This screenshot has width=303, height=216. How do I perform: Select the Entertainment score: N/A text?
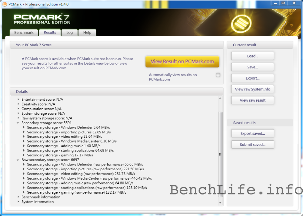pos(42,100)
